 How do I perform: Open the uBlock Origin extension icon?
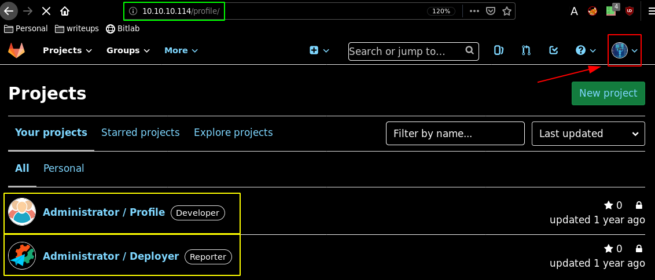tap(630, 11)
